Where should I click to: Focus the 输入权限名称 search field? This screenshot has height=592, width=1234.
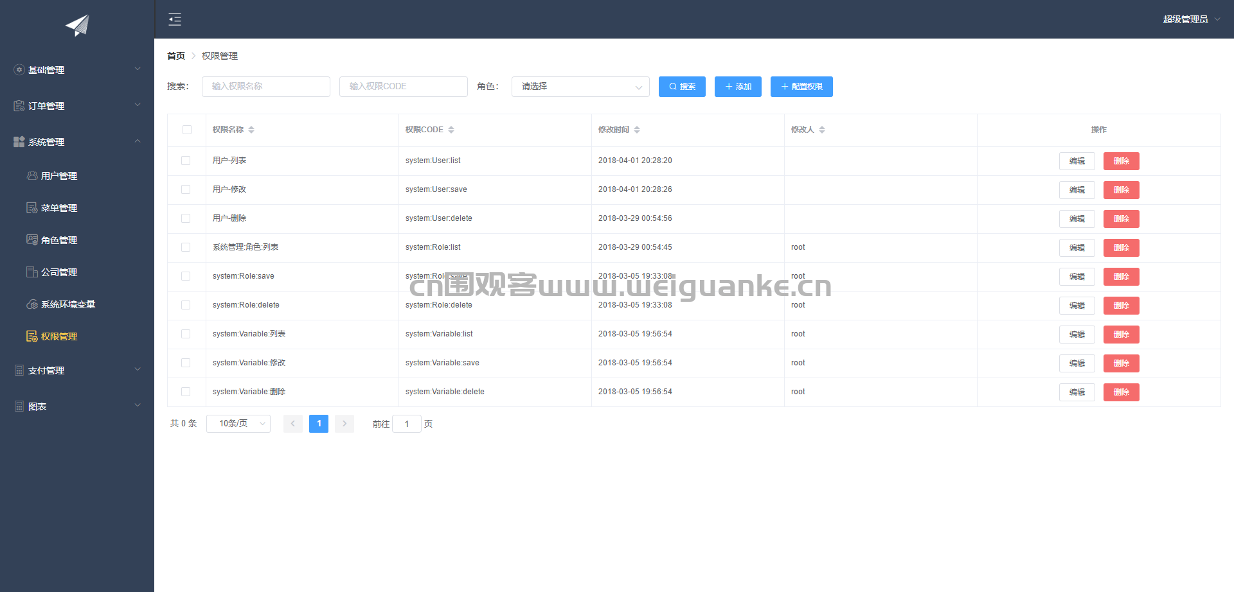[266, 87]
